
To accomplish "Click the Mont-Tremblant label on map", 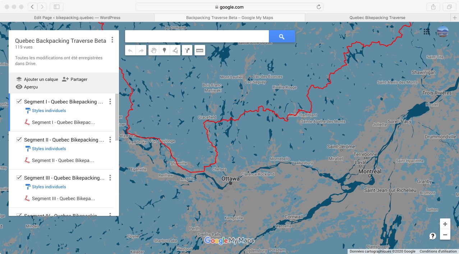I will (x=303, y=115).
